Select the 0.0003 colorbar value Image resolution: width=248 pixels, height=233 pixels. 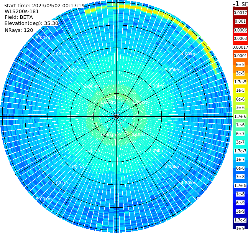pos(240,38)
